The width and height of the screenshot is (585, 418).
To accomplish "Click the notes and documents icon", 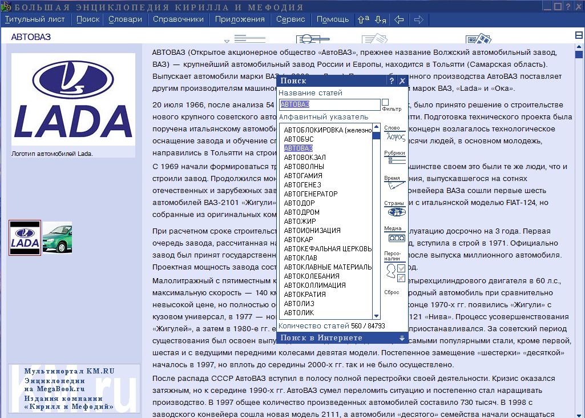I will click(x=374, y=38).
